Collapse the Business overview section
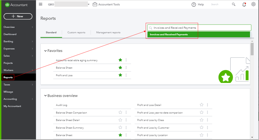 click(x=45, y=96)
